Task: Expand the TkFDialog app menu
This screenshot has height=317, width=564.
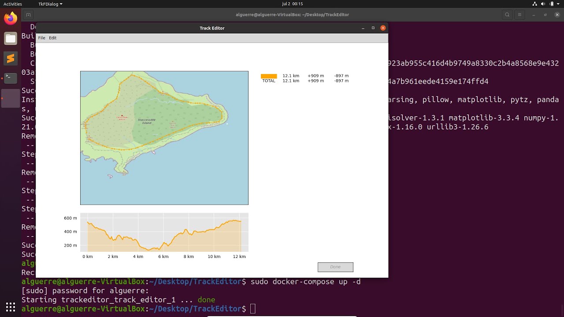Action: 50,4
